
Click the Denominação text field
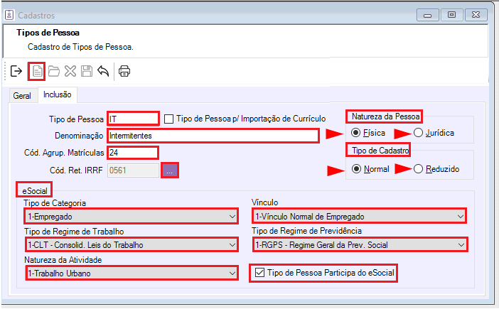212,135
